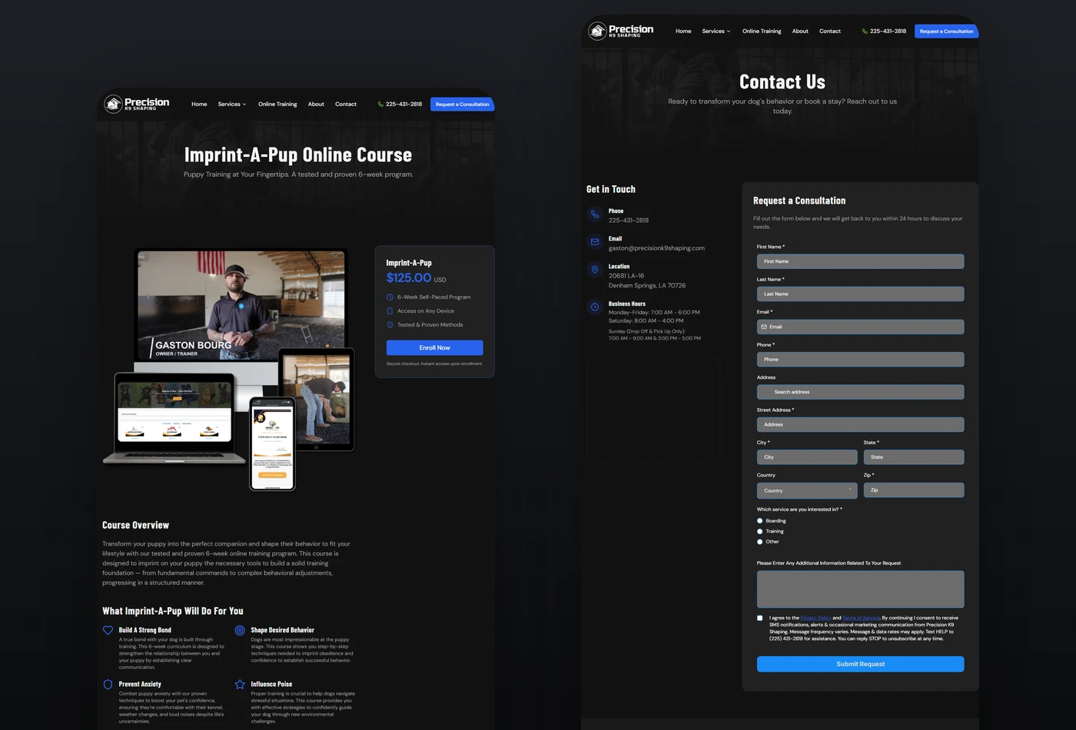The image size is (1076, 730).
Task: Open the Country dropdown
Action: tap(806, 490)
